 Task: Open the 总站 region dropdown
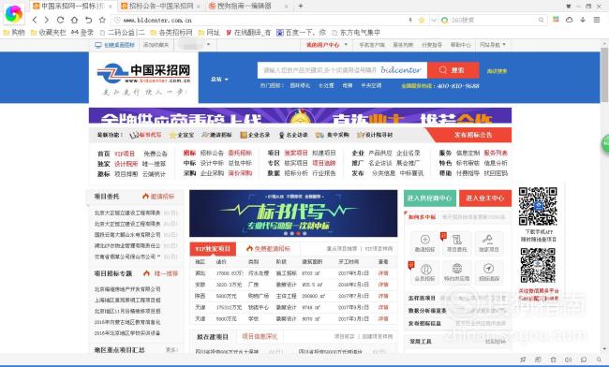pyautogui.click(x=219, y=80)
